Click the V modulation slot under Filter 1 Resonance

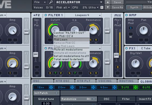(x=96, y=40)
